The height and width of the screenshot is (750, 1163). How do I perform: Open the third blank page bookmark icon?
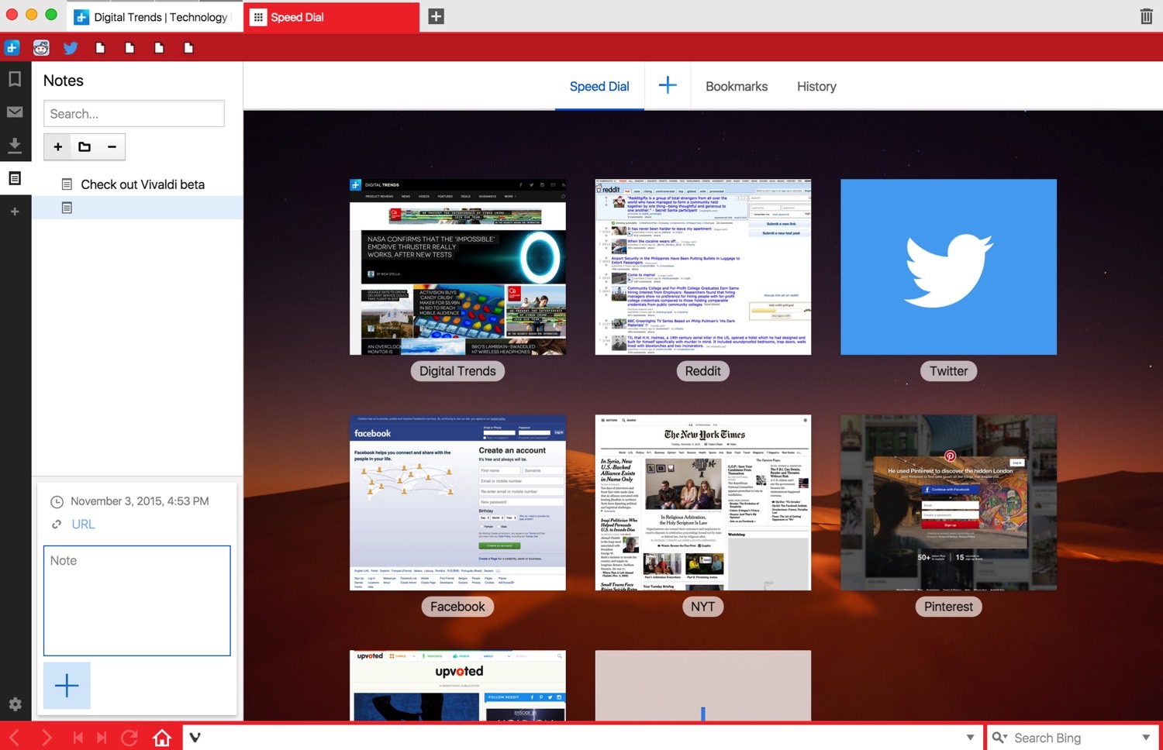[159, 48]
